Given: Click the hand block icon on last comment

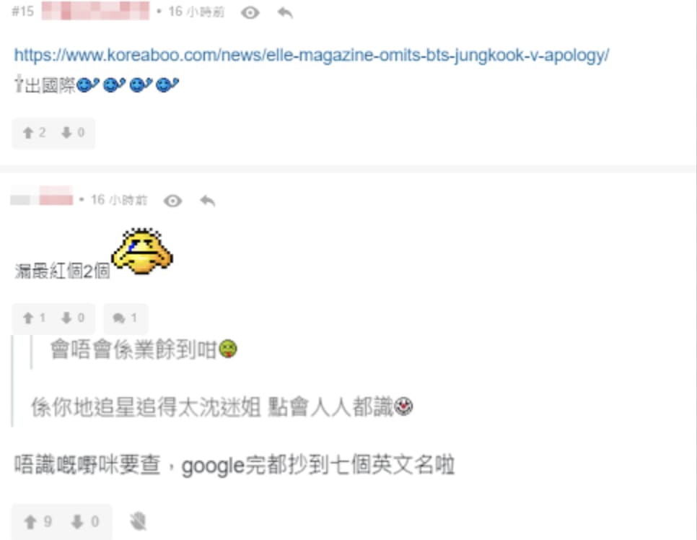Looking at the screenshot, I should coord(139,521).
